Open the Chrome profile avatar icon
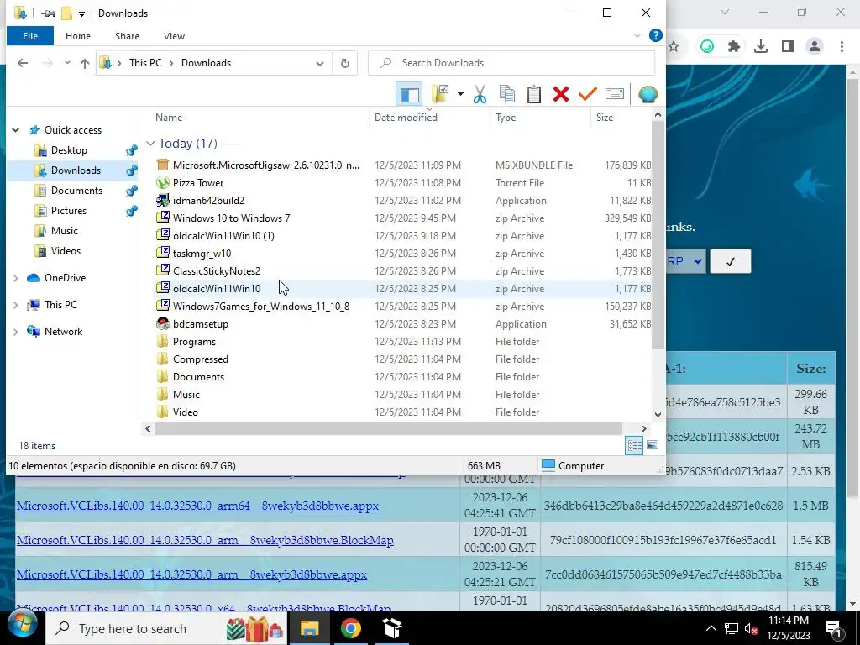Viewport: 860px width, 645px height. coord(815,47)
